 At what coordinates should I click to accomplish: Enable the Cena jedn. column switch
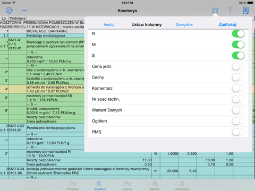(x=238, y=66)
